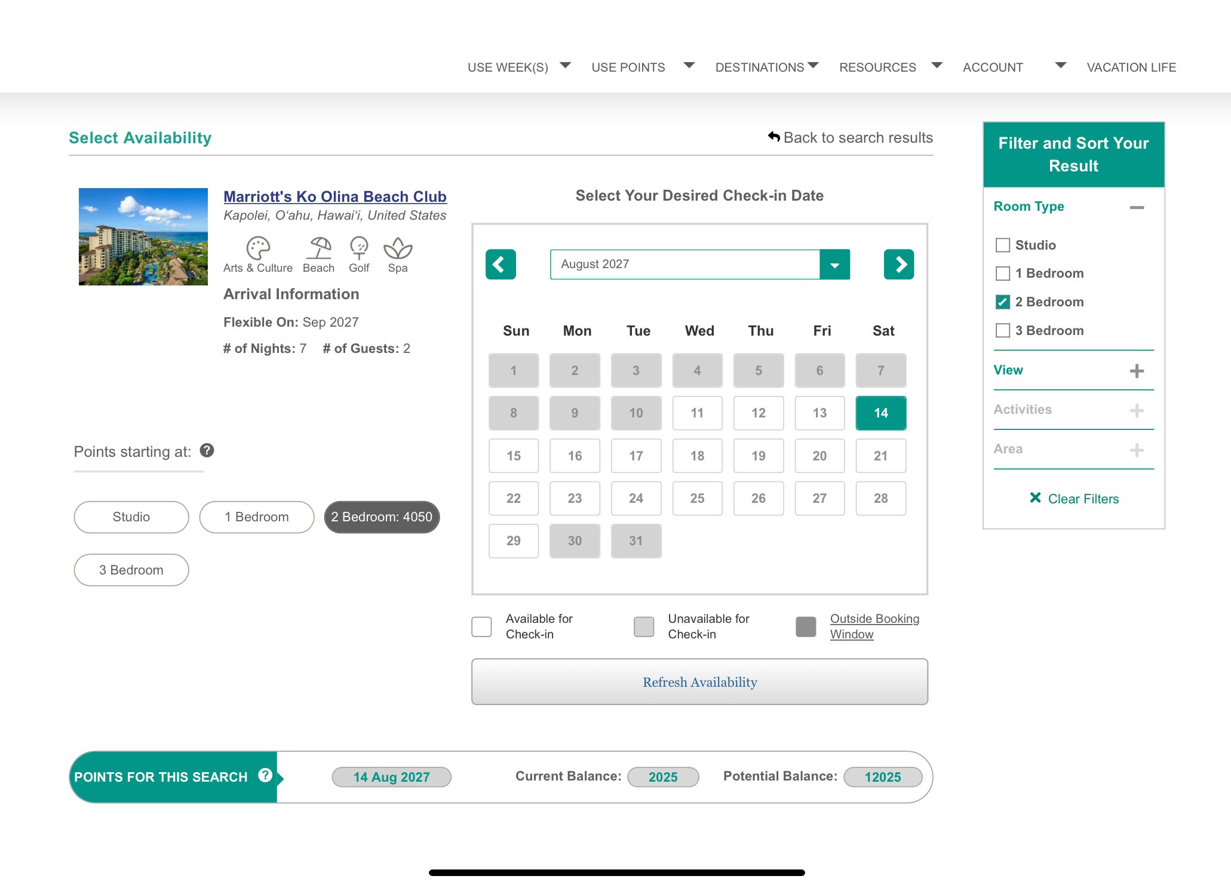Select August 13 as check-in date
1231x885 pixels.
819,413
